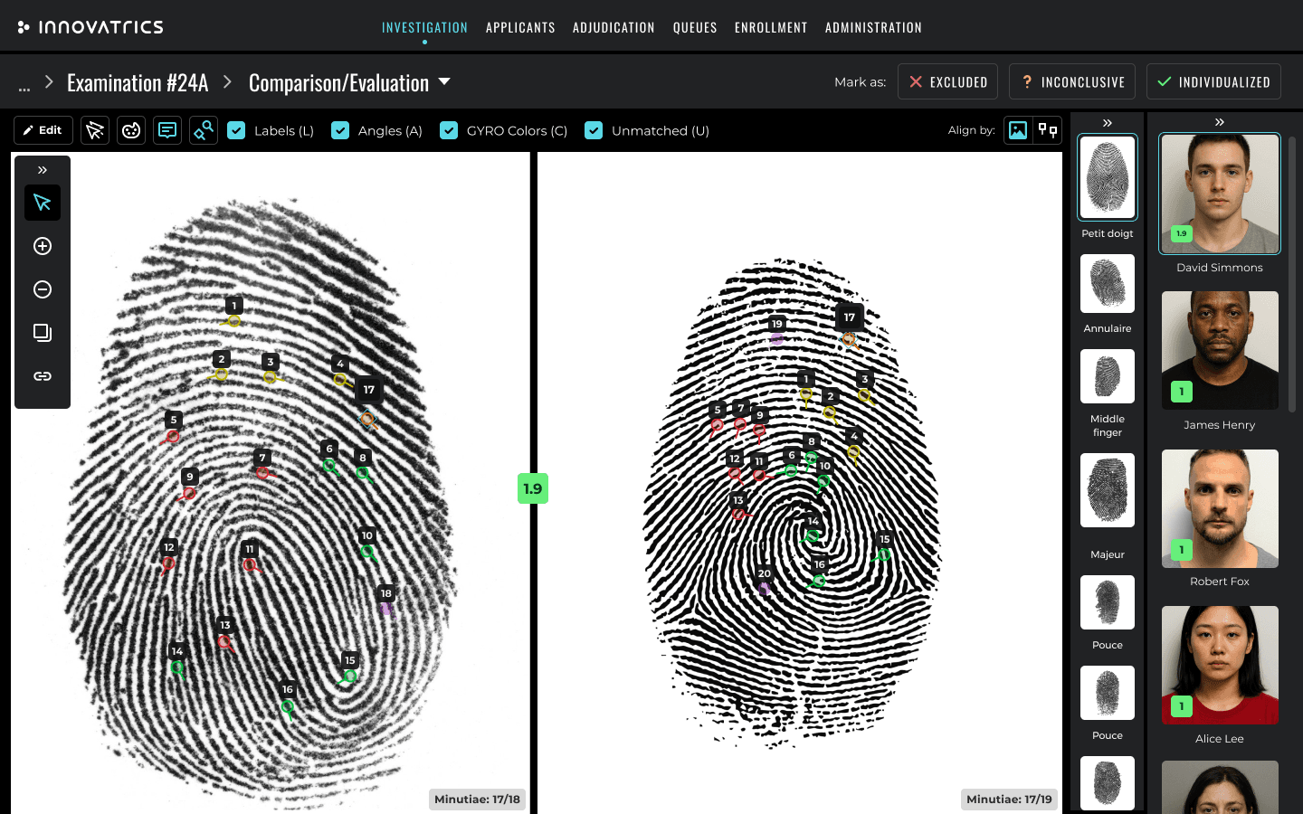Zoom out using the minus icon

click(43, 289)
